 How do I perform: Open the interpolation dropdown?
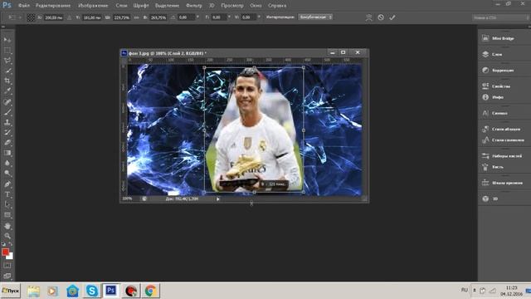pyautogui.click(x=315, y=17)
